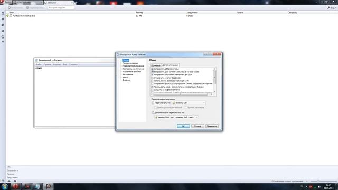Open the правому Ctrl dropdown
The height and width of the screenshot is (190, 338).
[x=189, y=103]
